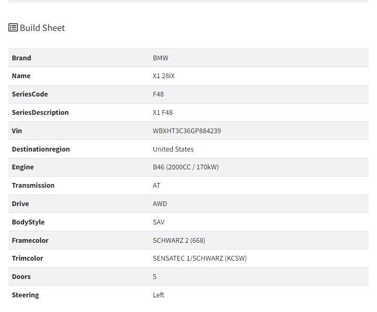The width and height of the screenshot is (377, 312).
Task: Click the Left steering value
Action: click(158, 295)
